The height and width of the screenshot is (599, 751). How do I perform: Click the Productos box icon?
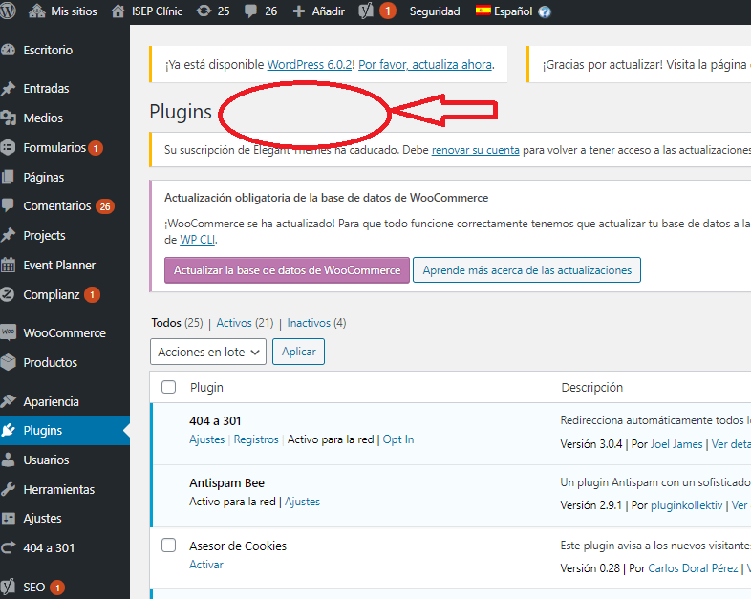pos(9,362)
